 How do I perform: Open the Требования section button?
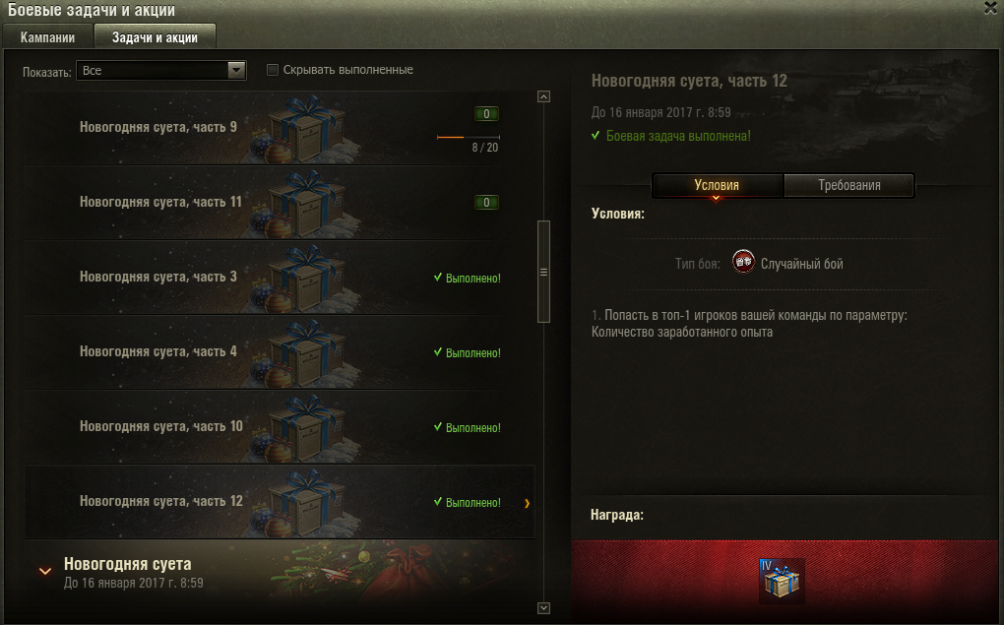[x=849, y=185]
